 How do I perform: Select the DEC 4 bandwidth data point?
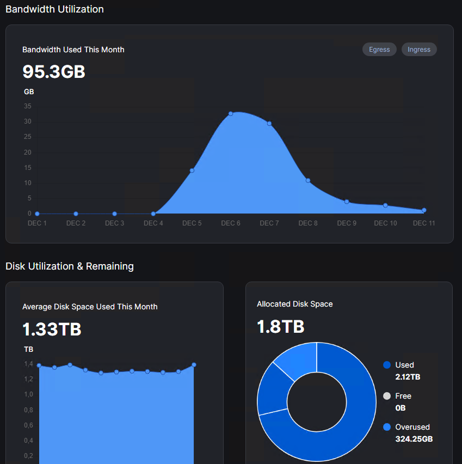point(153,213)
